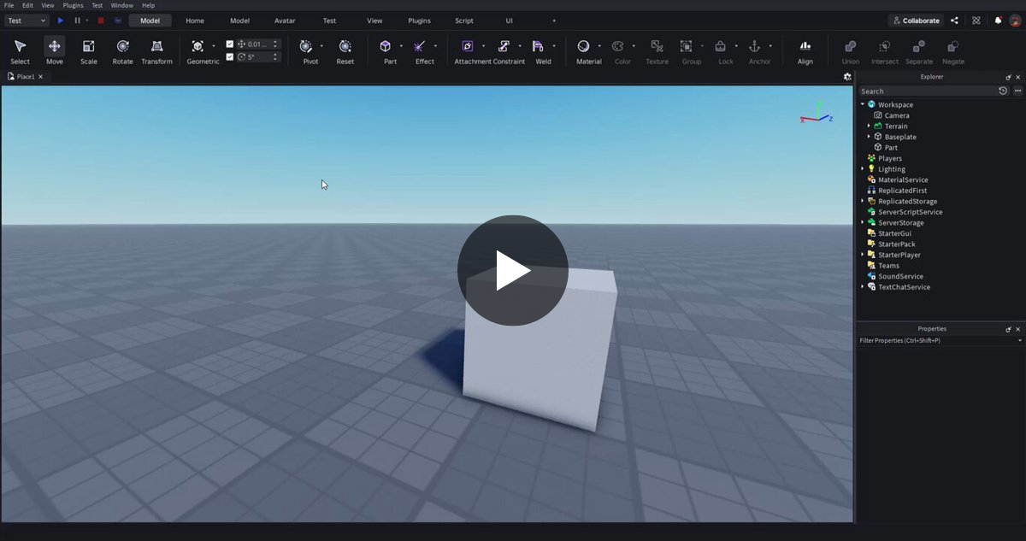Viewport: 1026px width, 541px height.
Task: Stop the test with the red Stop icon
Action: 101,21
